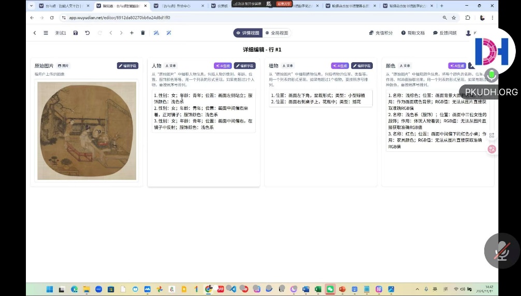Click 编辑字段 for the 植物 field
Viewport: 521px width, 296px height.
click(361, 66)
